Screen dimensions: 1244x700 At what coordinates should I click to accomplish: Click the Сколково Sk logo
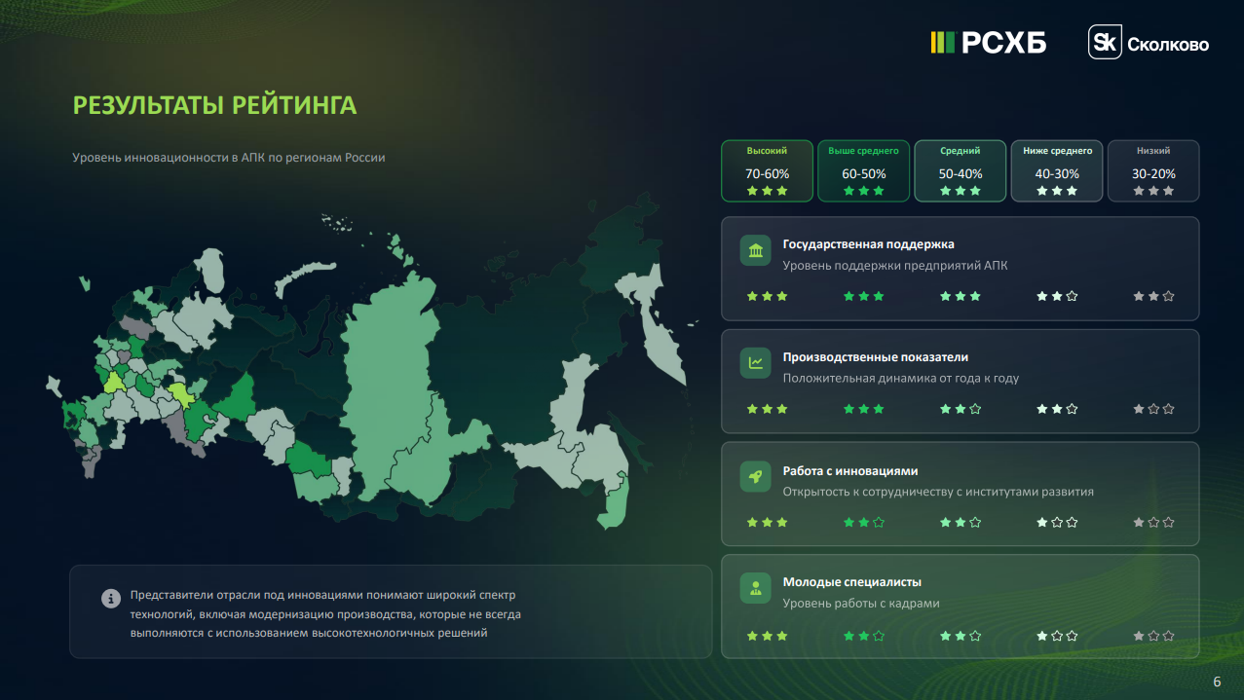[1104, 43]
